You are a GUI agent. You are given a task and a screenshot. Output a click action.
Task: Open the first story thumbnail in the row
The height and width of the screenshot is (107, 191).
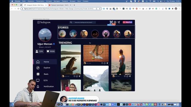click(62, 34)
